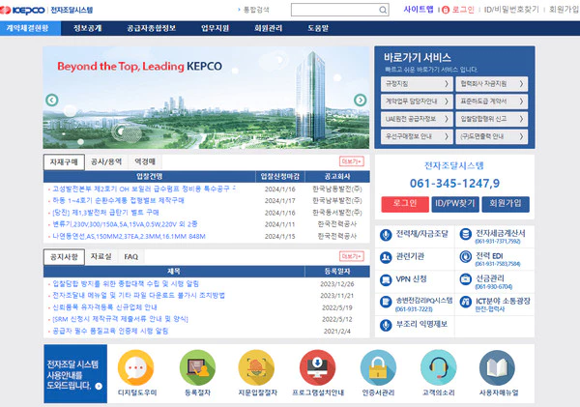Open 협력회사 자금지원 shortcut

point(492,84)
